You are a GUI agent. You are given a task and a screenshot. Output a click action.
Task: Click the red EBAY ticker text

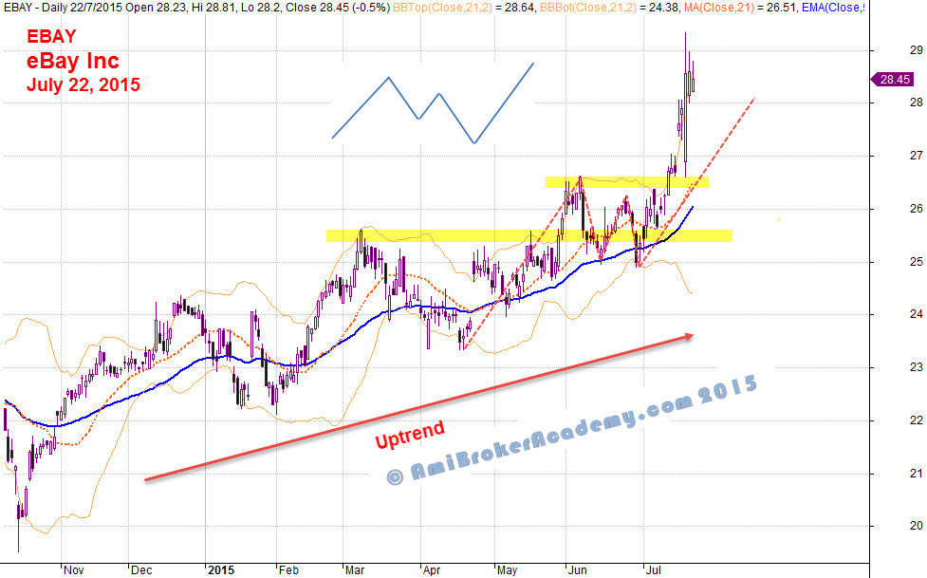(x=51, y=36)
